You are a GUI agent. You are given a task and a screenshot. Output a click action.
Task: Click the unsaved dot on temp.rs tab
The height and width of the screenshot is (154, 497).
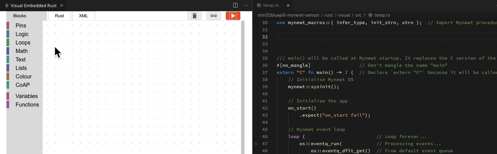tap(288, 5)
